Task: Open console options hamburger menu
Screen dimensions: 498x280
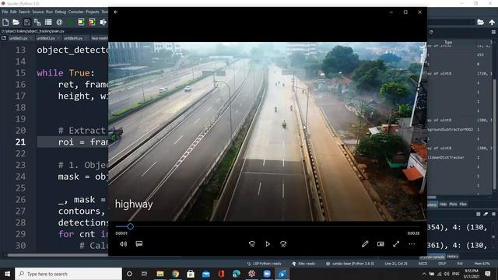Action: pos(493,215)
